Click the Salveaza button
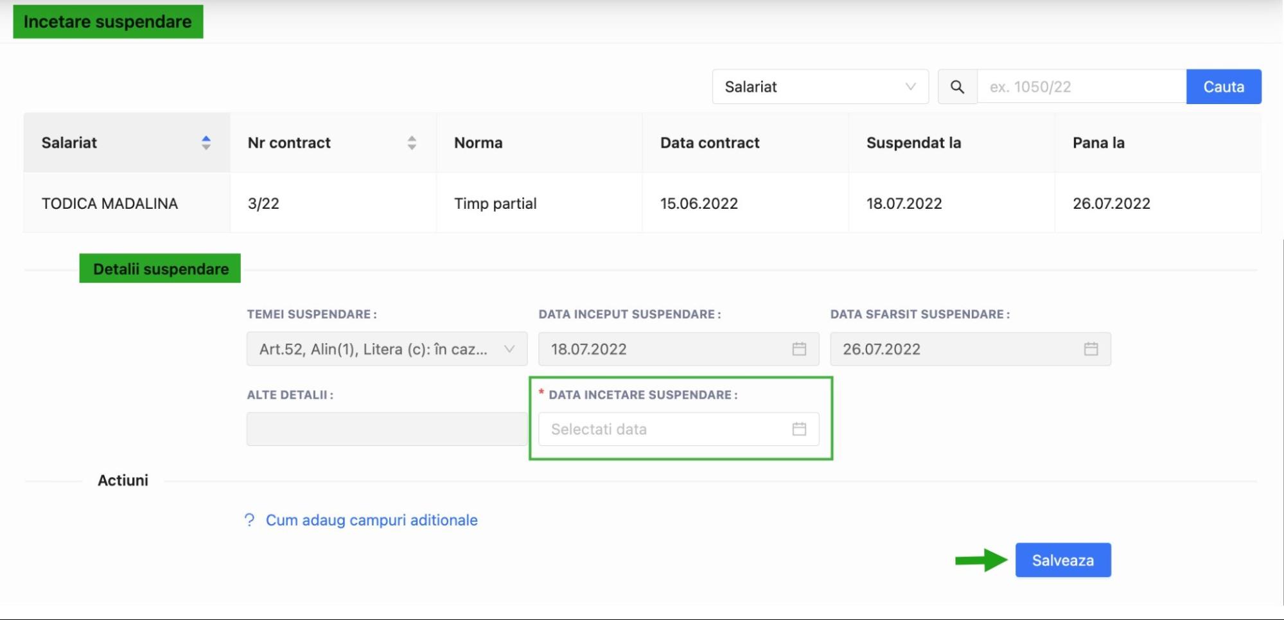The height and width of the screenshot is (620, 1284). click(1063, 560)
